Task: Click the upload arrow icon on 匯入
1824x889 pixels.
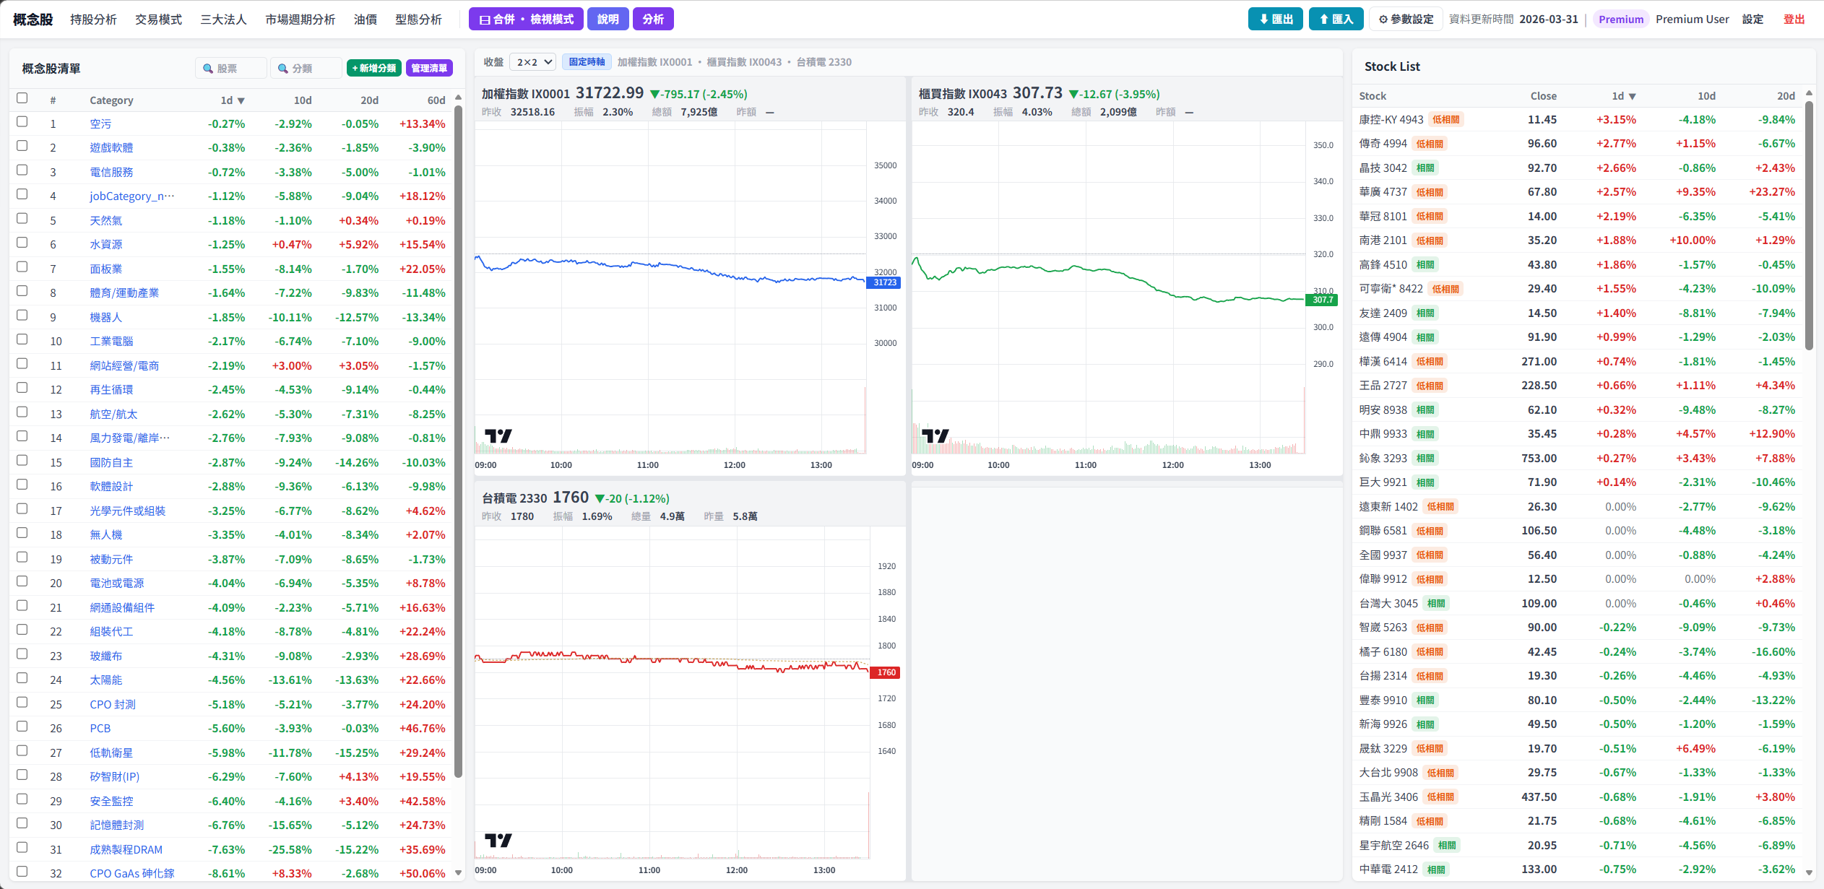Action: [1324, 19]
